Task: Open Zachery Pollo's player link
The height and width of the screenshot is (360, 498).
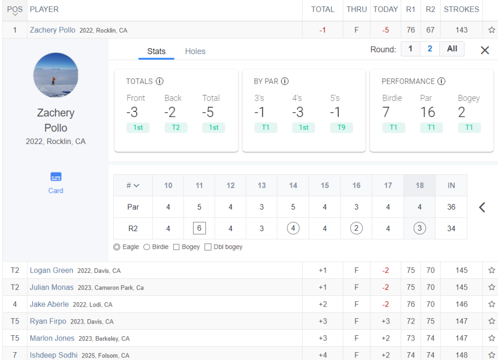Action: 53,30
